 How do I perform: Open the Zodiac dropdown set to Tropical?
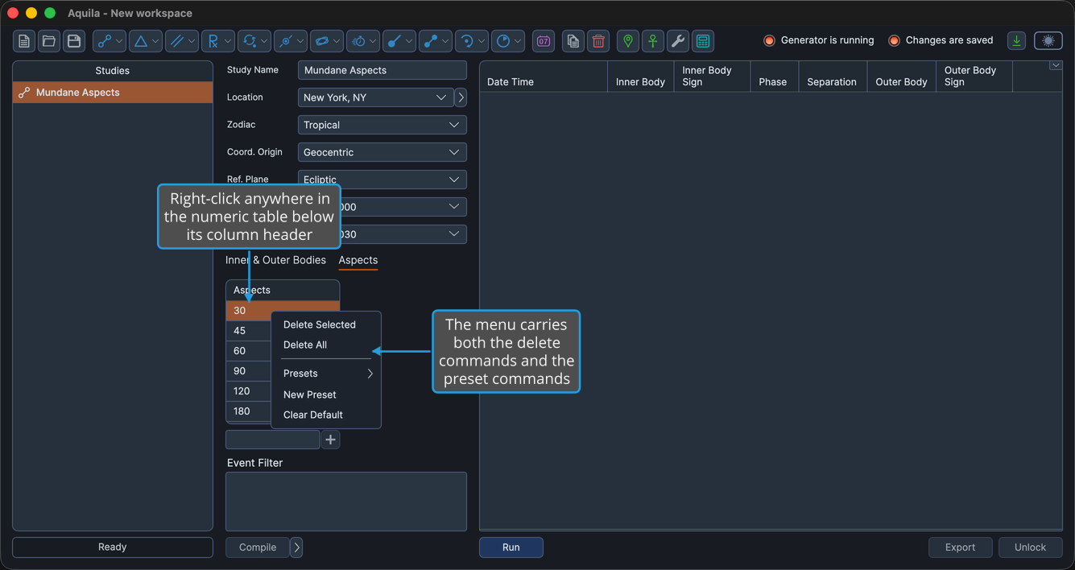coord(382,125)
